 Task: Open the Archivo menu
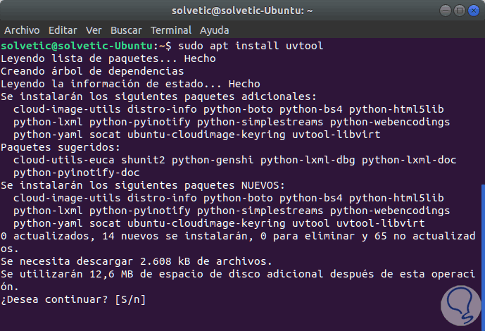23,31
